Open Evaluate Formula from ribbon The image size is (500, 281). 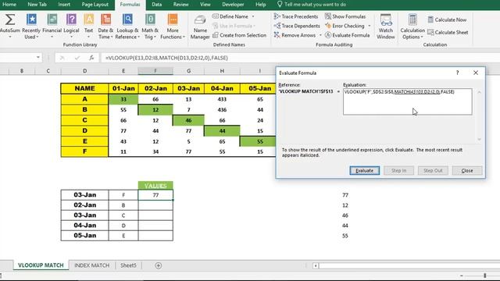pos(347,35)
